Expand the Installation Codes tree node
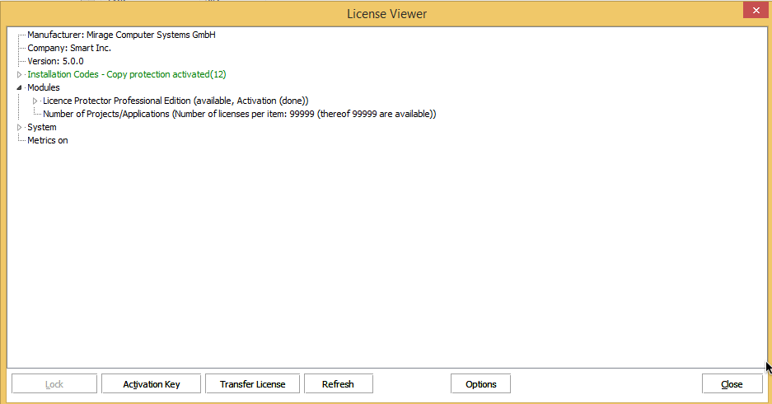The height and width of the screenshot is (404, 772). [x=19, y=75]
